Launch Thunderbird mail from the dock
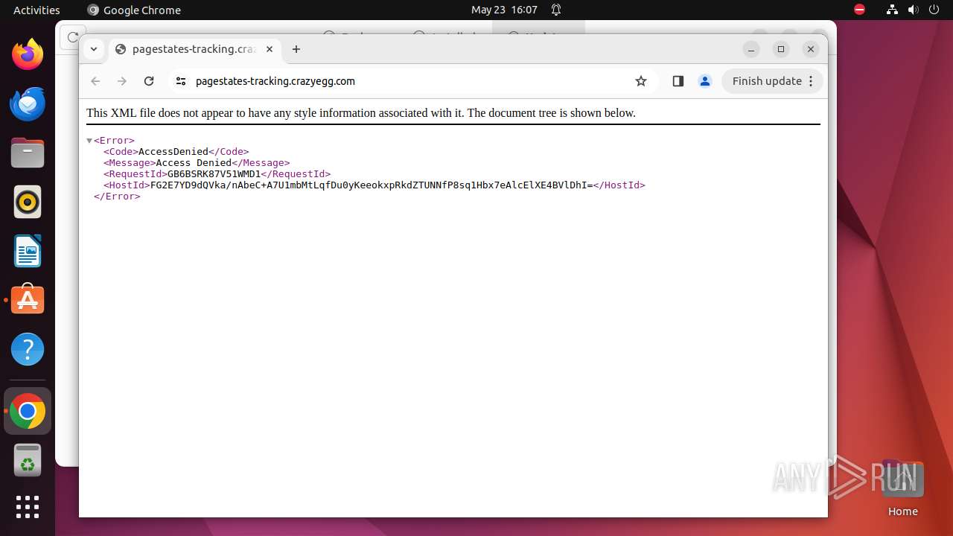This screenshot has width=953, height=536. pyautogui.click(x=28, y=103)
